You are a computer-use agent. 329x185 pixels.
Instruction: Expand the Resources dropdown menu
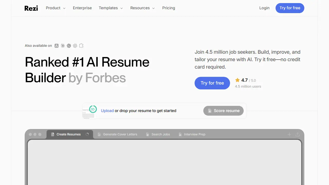pos(142,8)
